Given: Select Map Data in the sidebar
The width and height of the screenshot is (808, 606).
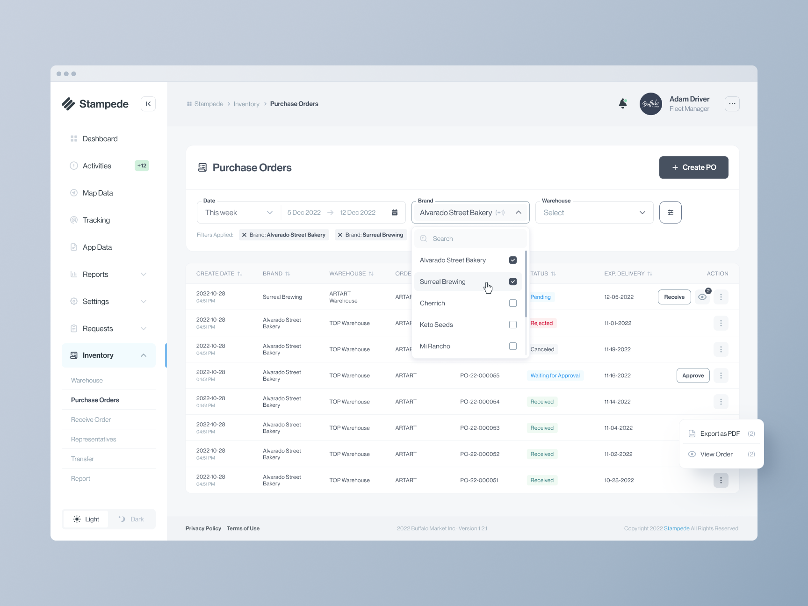Looking at the screenshot, I should (x=97, y=193).
